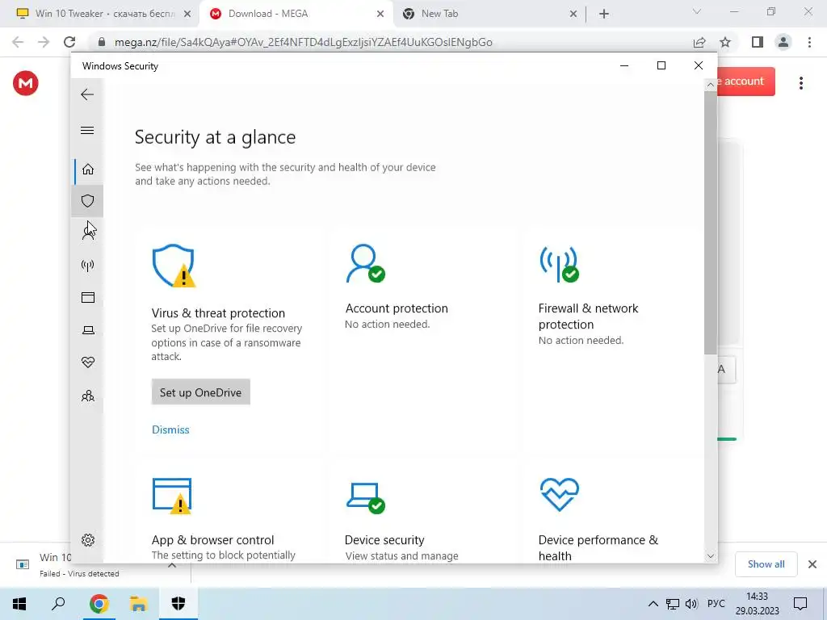Switch the РУС input language
The image size is (827, 620).
pyautogui.click(x=716, y=604)
